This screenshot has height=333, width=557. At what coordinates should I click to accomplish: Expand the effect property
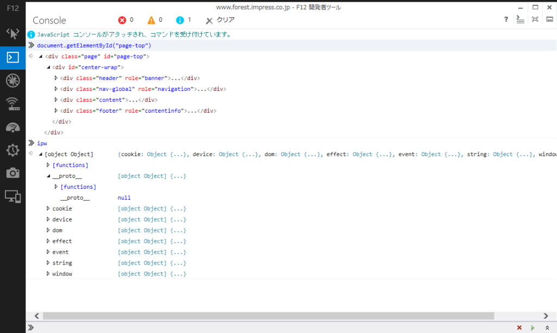(x=48, y=241)
